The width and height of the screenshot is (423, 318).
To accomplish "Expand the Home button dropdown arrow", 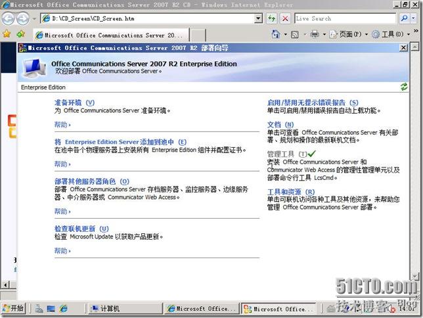I will click(x=286, y=35).
